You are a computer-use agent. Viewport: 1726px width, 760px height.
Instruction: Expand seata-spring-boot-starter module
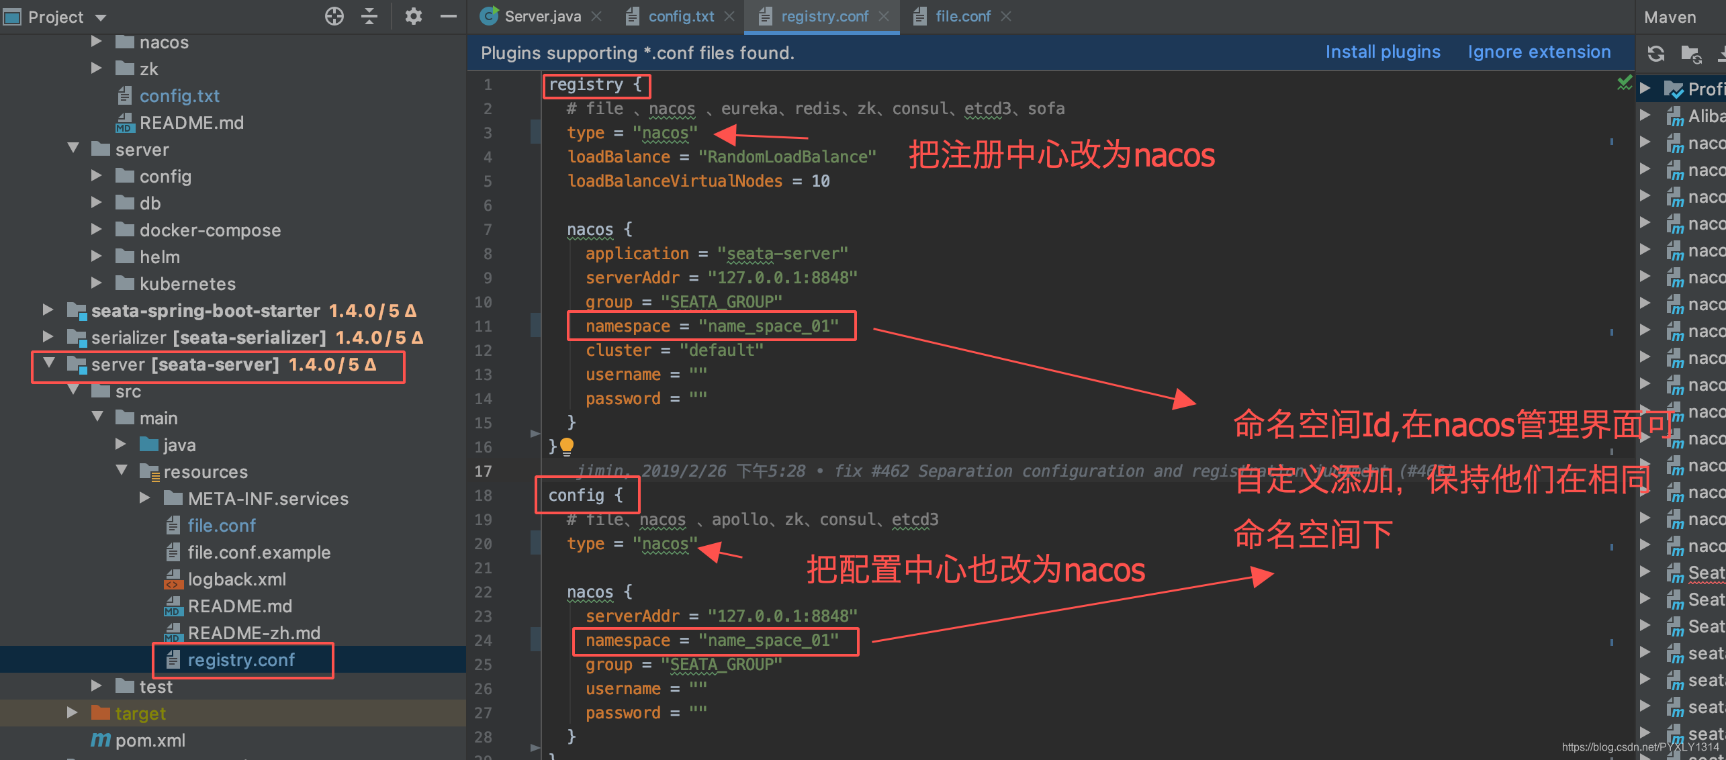48,310
